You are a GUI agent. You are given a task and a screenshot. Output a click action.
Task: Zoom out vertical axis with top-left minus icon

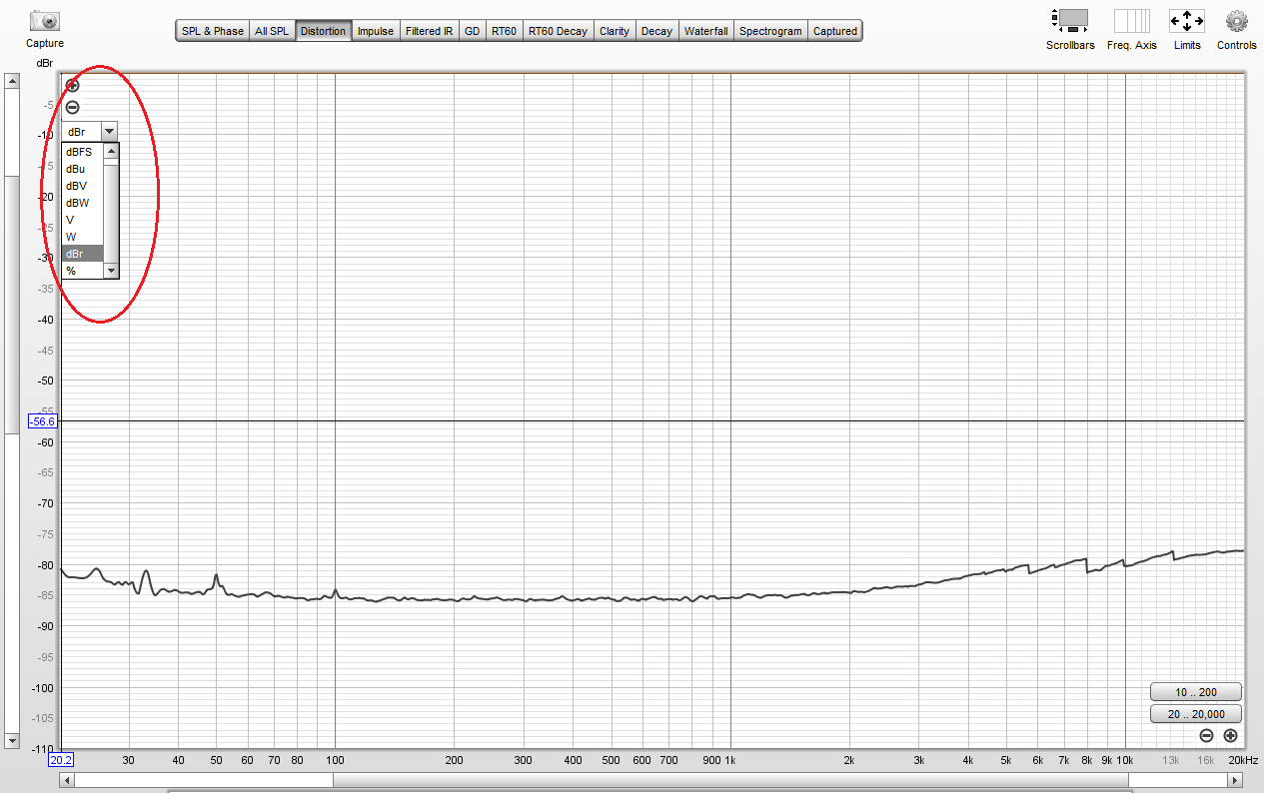pos(73,108)
